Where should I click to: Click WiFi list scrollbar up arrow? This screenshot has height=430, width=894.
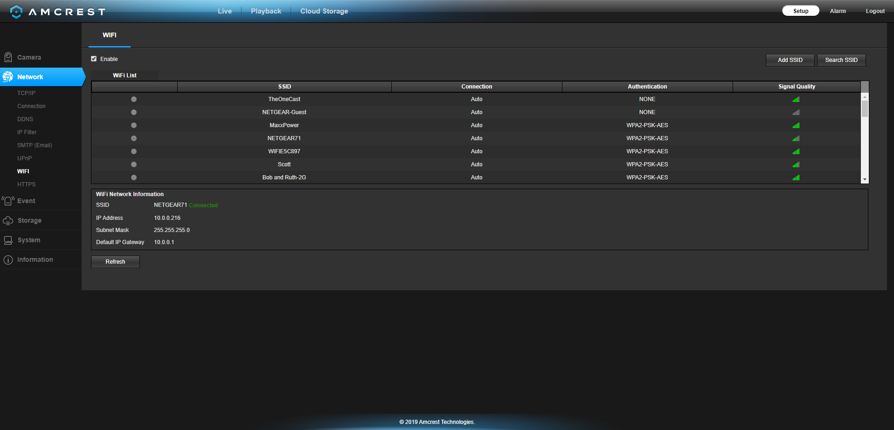click(x=865, y=96)
